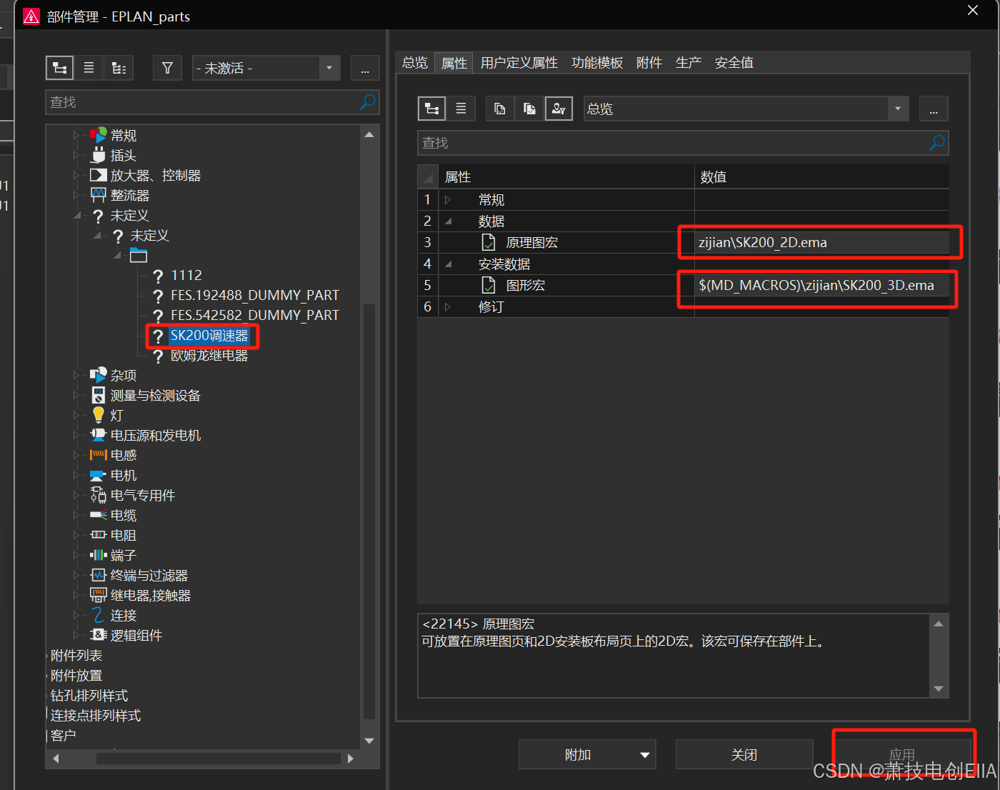The image size is (1000, 790).
Task: Click the 灯 lightbulb icon
Action: click(99, 415)
